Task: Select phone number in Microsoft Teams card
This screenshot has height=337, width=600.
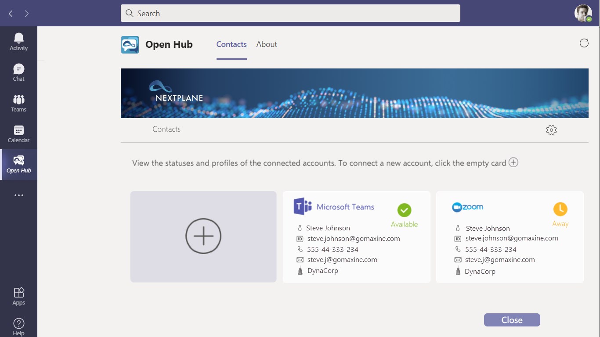Action: click(x=333, y=249)
